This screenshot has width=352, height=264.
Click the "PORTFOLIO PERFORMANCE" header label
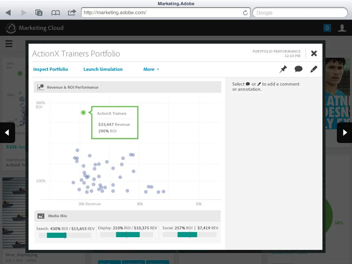point(276,51)
